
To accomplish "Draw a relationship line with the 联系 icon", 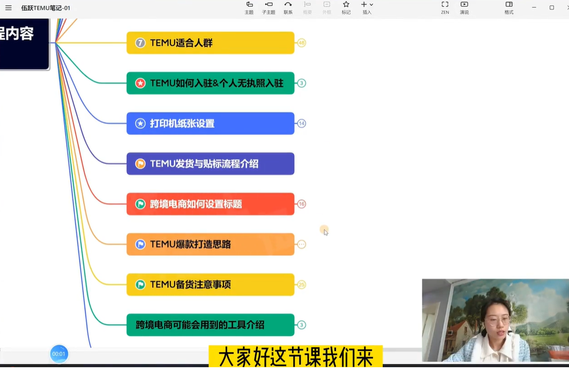I will [x=288, y=8].
